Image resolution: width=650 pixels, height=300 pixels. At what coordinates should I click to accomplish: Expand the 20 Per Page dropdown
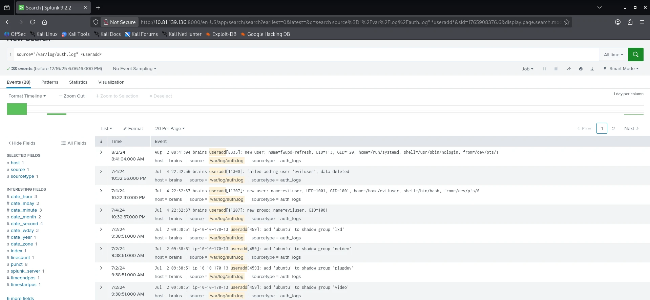pyautogui.click(x=170, y=129)
